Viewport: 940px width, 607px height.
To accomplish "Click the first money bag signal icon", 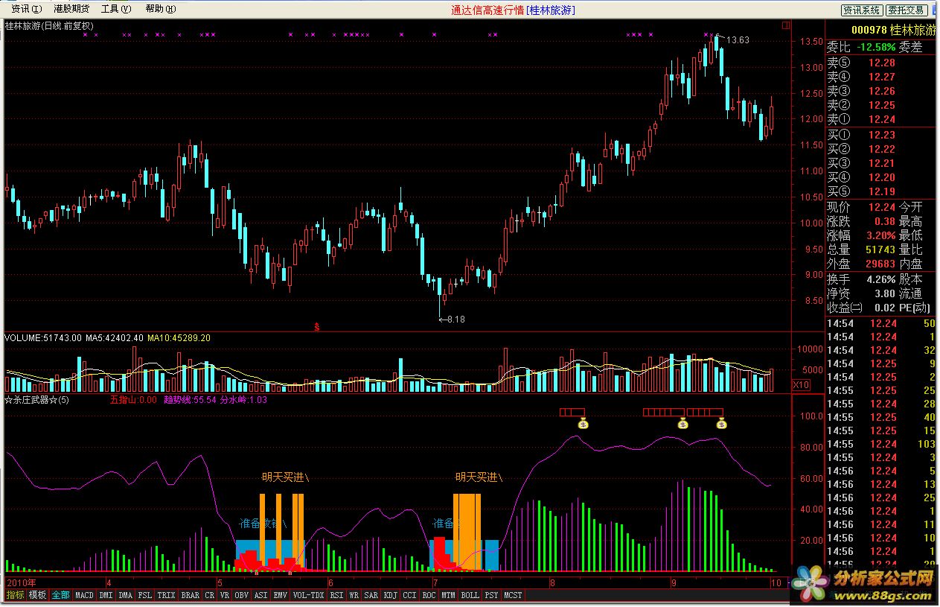I will (x=583, y=424).
